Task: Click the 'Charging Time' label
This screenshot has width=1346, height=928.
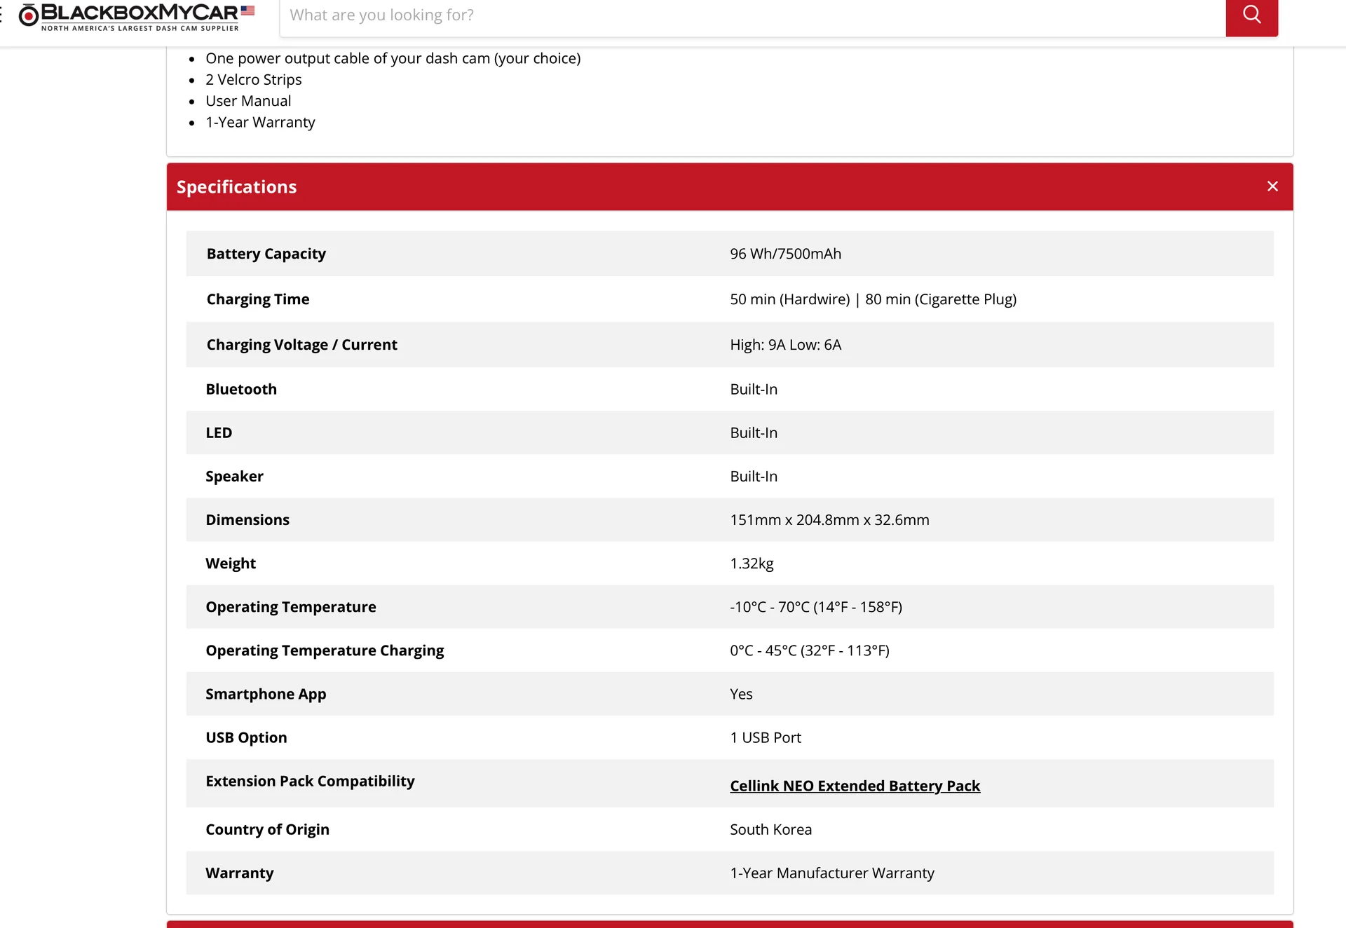Action: (258, 299)
